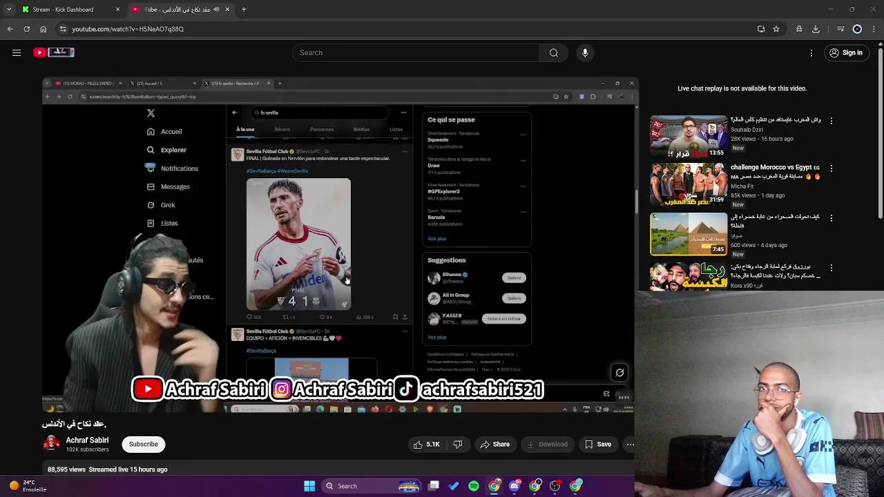Open the Kora x90 video thumbnail

pos(689,276)
